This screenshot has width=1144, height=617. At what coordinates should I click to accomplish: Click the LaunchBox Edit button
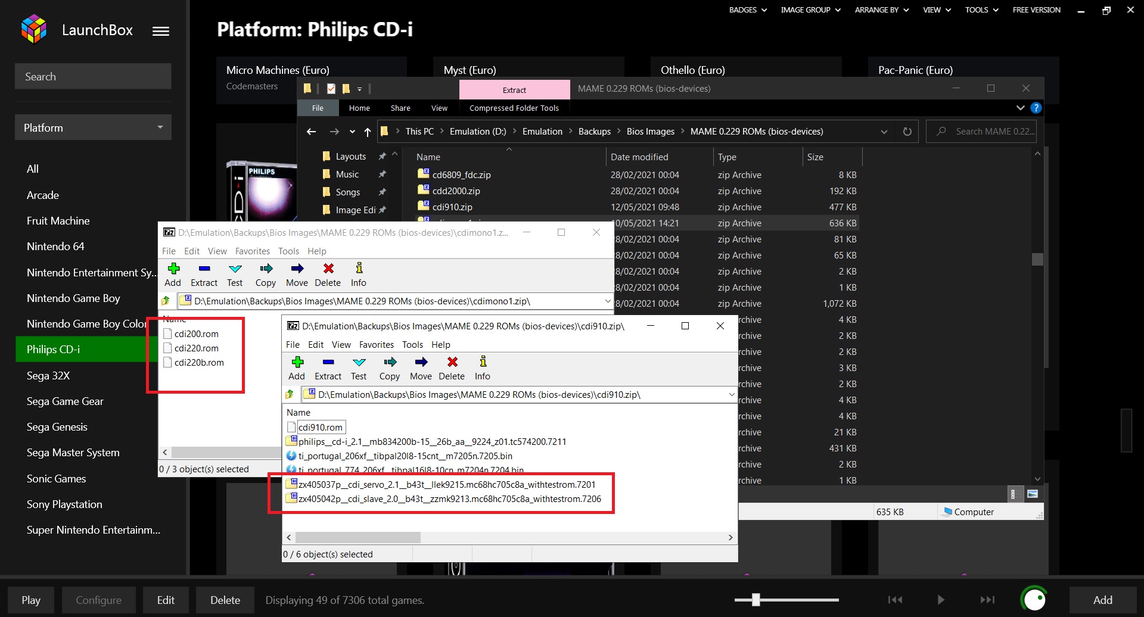(166, 600)
